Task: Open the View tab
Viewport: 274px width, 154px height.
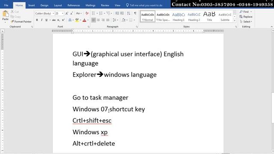Action: [x=117, y=6]
